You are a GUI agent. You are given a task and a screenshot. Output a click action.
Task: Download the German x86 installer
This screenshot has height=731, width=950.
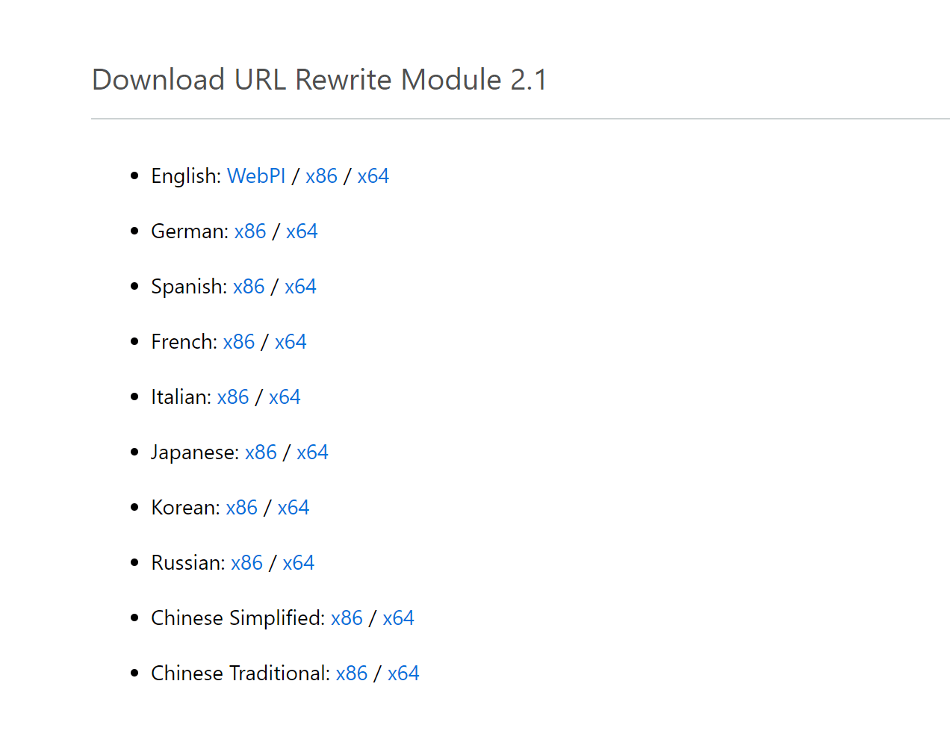[250, 231]
